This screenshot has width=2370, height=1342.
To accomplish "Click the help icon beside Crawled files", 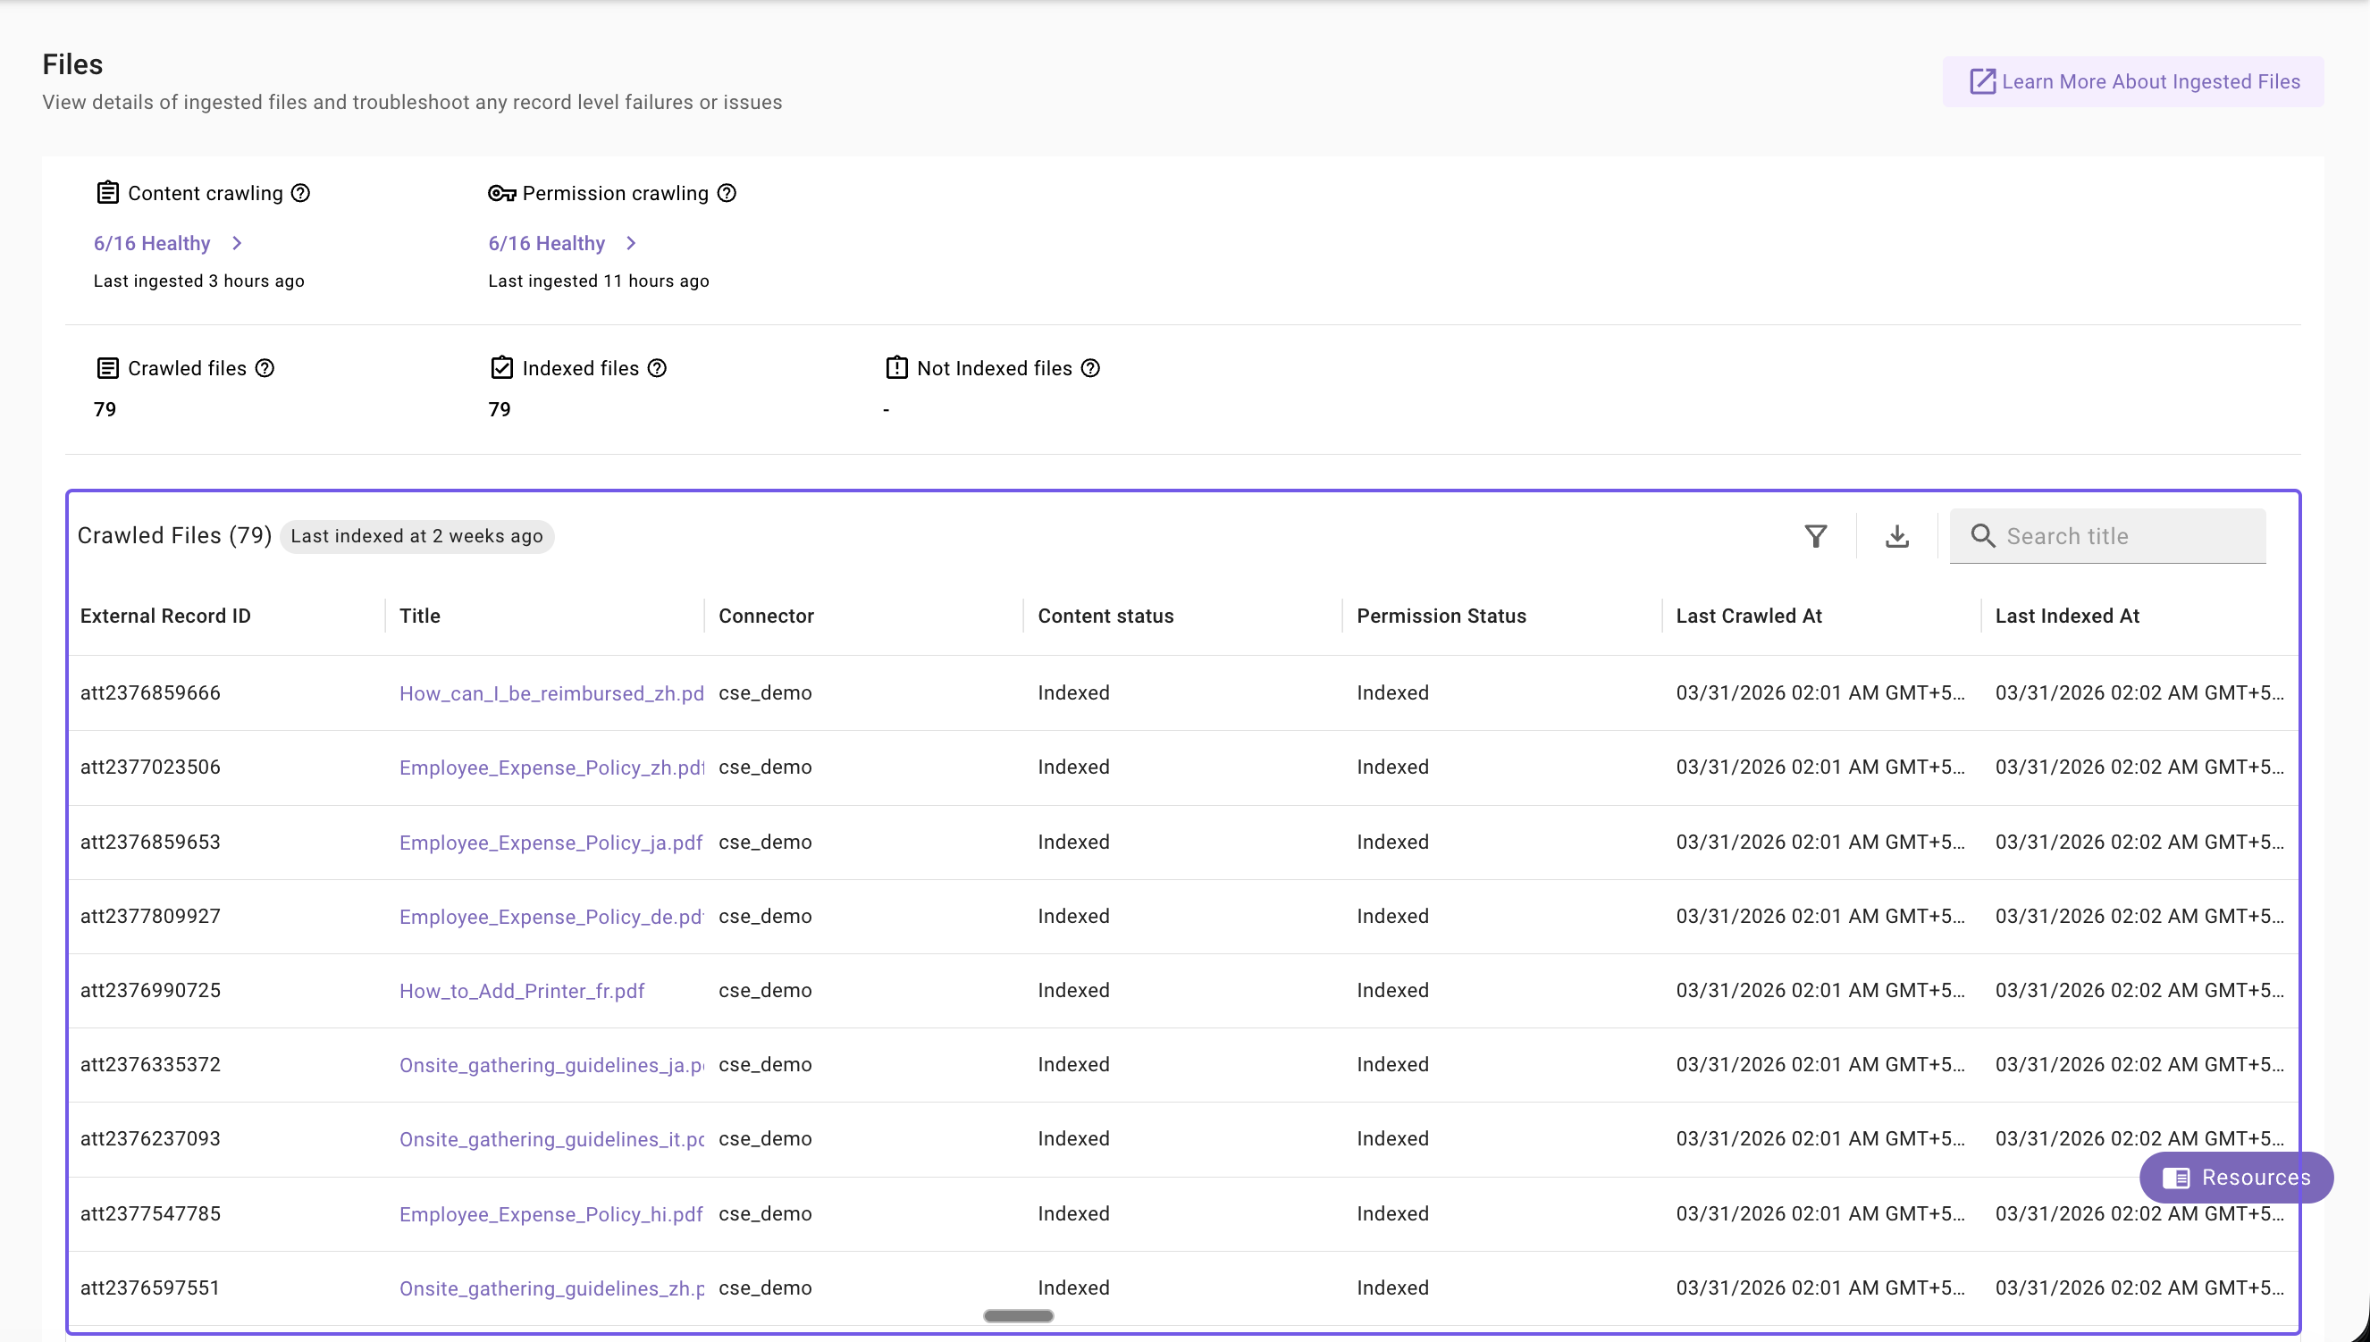I will 265,369.
